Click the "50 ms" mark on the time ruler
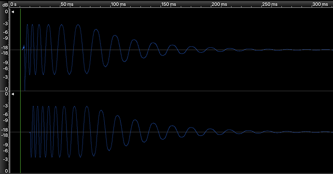 (x=67, y=4)
